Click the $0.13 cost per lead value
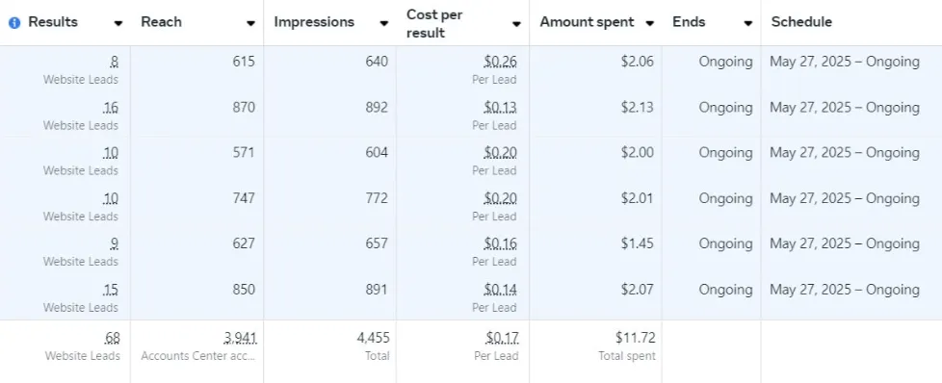942x383 pixels. pyautogui.click(x=501, y=108)
